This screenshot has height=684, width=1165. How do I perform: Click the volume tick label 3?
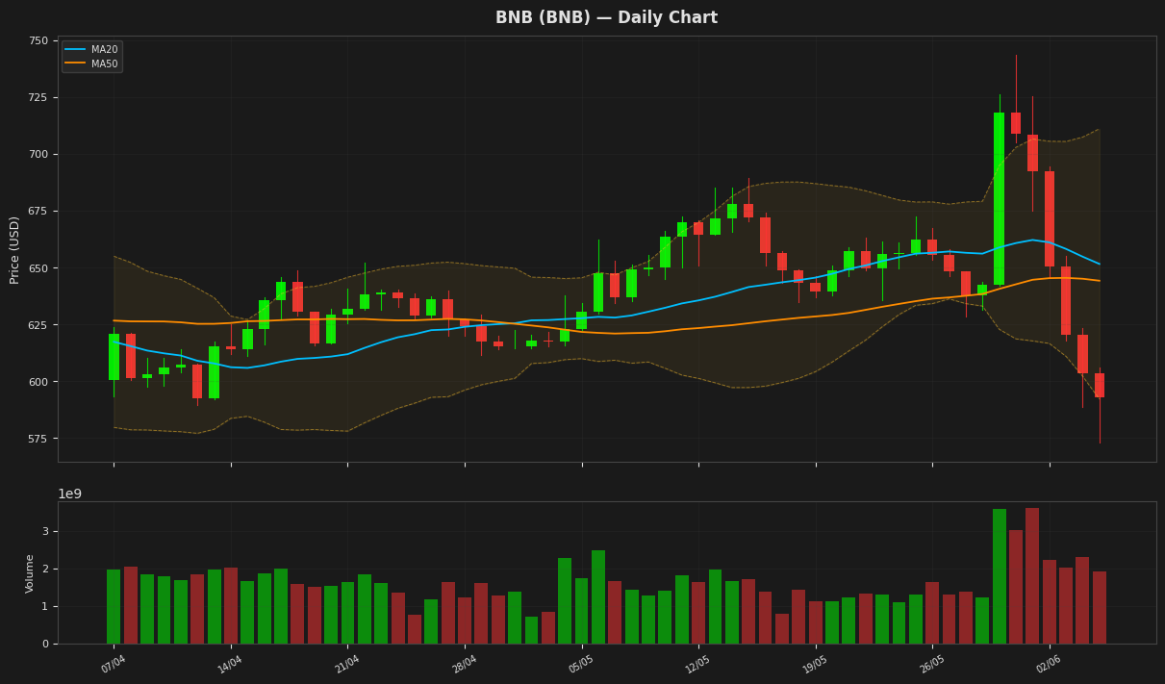45,532
